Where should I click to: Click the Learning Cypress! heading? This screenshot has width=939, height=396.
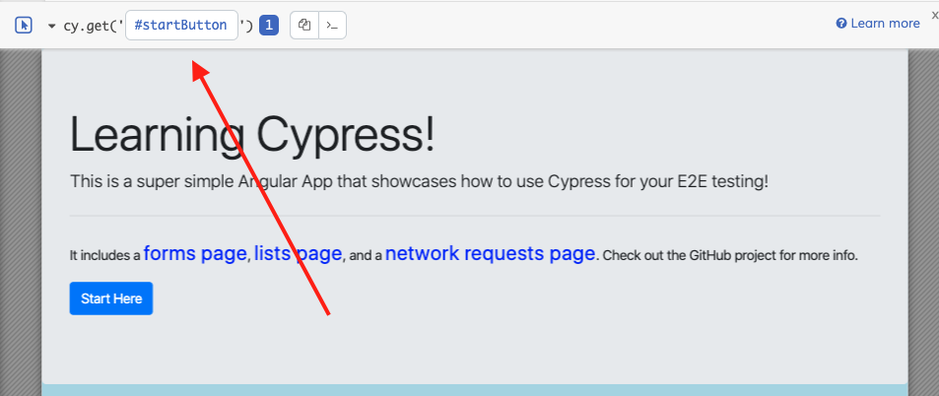[x=252, y=134]
